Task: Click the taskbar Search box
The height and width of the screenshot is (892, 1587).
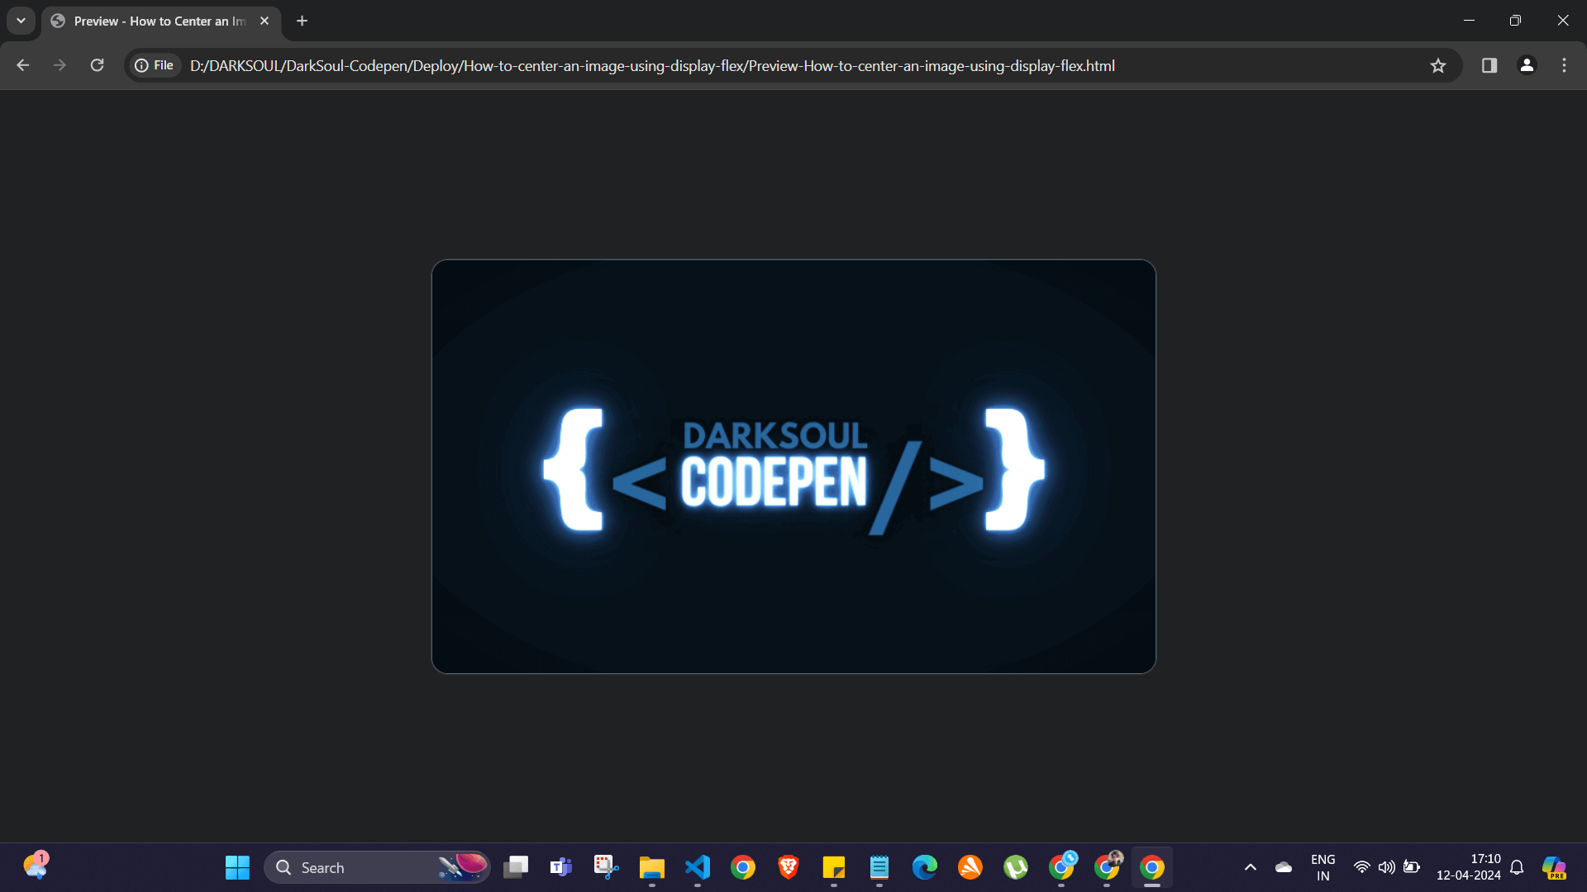Action: (x=378, y=867)
